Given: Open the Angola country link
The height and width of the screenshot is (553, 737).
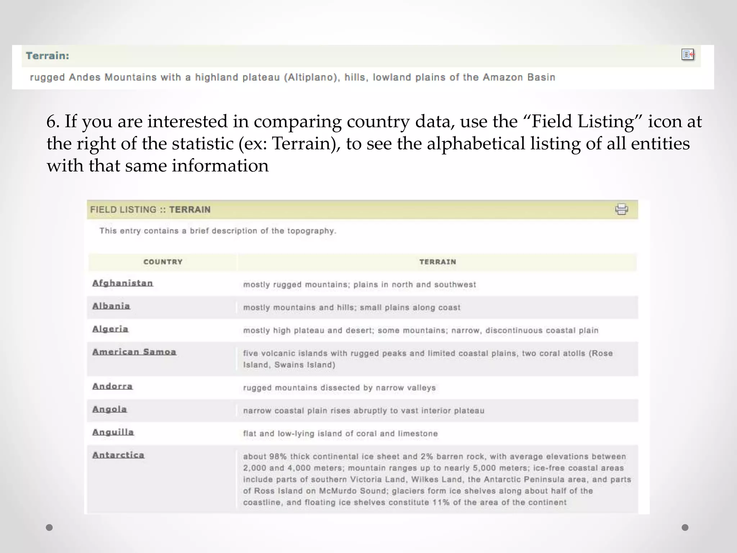Looking at the screenshot, I should [x=110, y=409].
